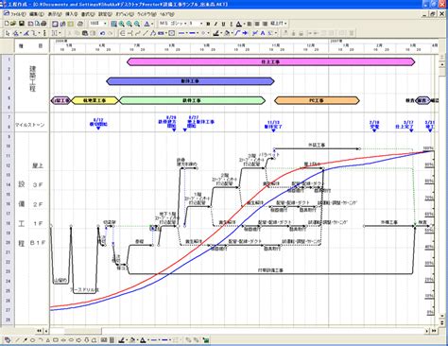
Task: Click the paste clipboard icon in toolbar
Action: point(85,33)
